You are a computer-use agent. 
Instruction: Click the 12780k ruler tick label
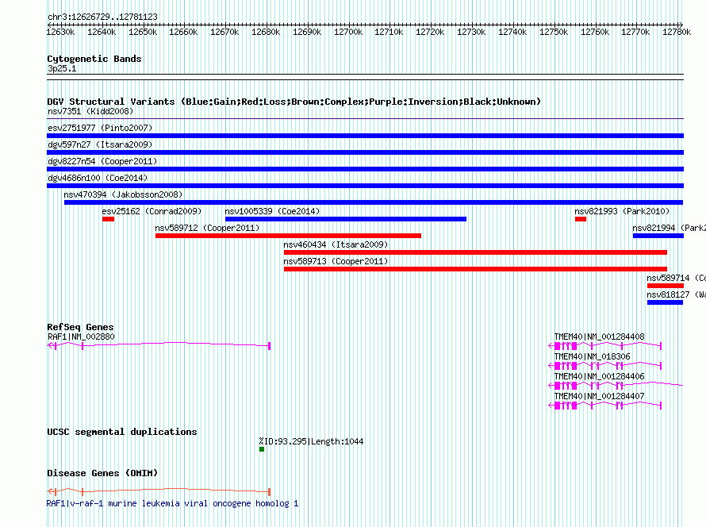[x=677, y=32]
